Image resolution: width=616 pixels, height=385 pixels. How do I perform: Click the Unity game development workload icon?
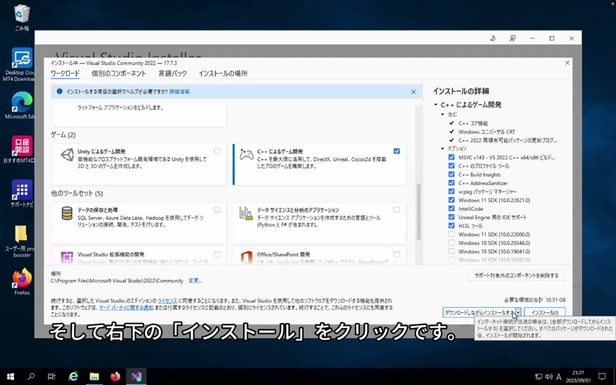(x=67, y=155)
